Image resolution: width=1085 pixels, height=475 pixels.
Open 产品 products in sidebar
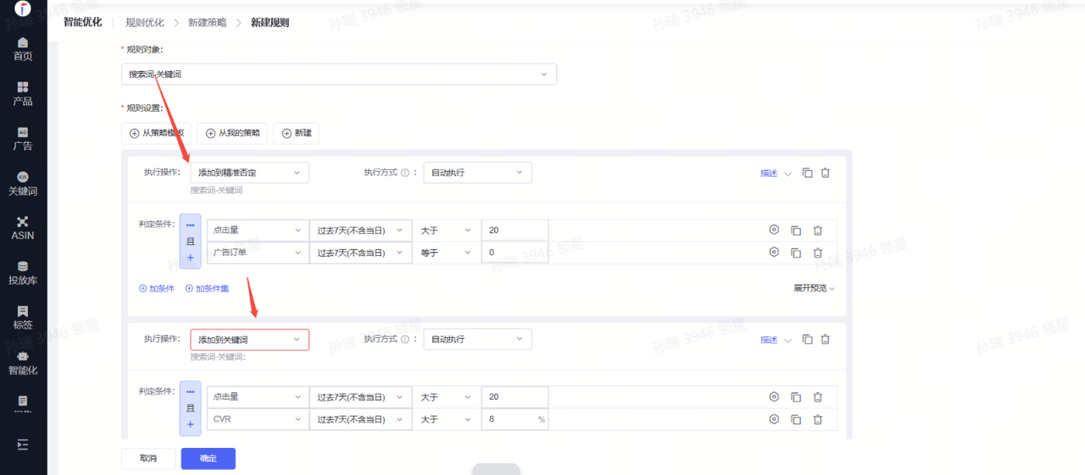pos(23,94)
